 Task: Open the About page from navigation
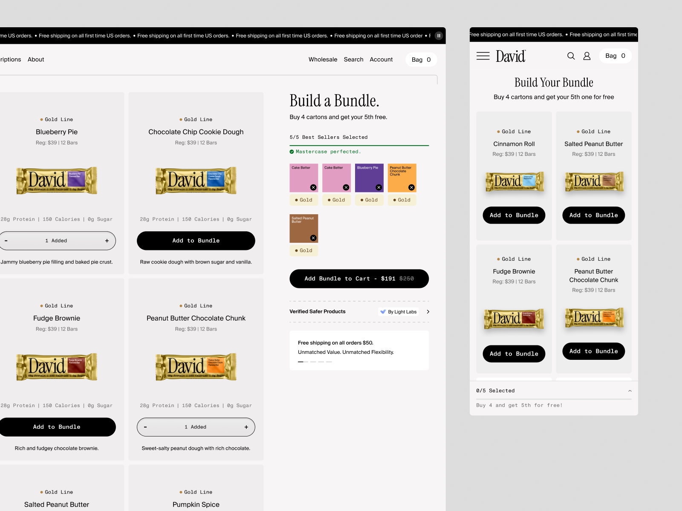(x=36, y=59)
